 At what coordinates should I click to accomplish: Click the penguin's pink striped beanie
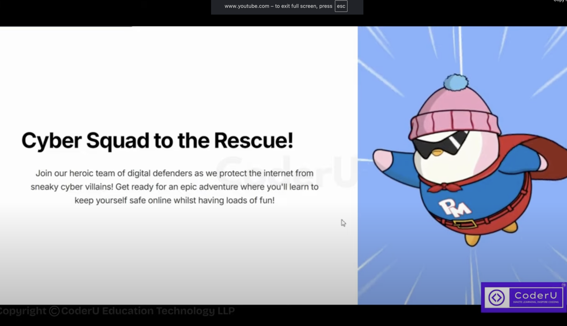454,116
